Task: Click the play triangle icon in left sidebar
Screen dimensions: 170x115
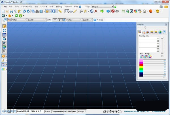Action: tap(4, 43)
